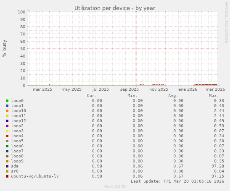Click the Munin 2.0.75 version text
This screenshot has width=230, height=191.
tap(115, 186)
